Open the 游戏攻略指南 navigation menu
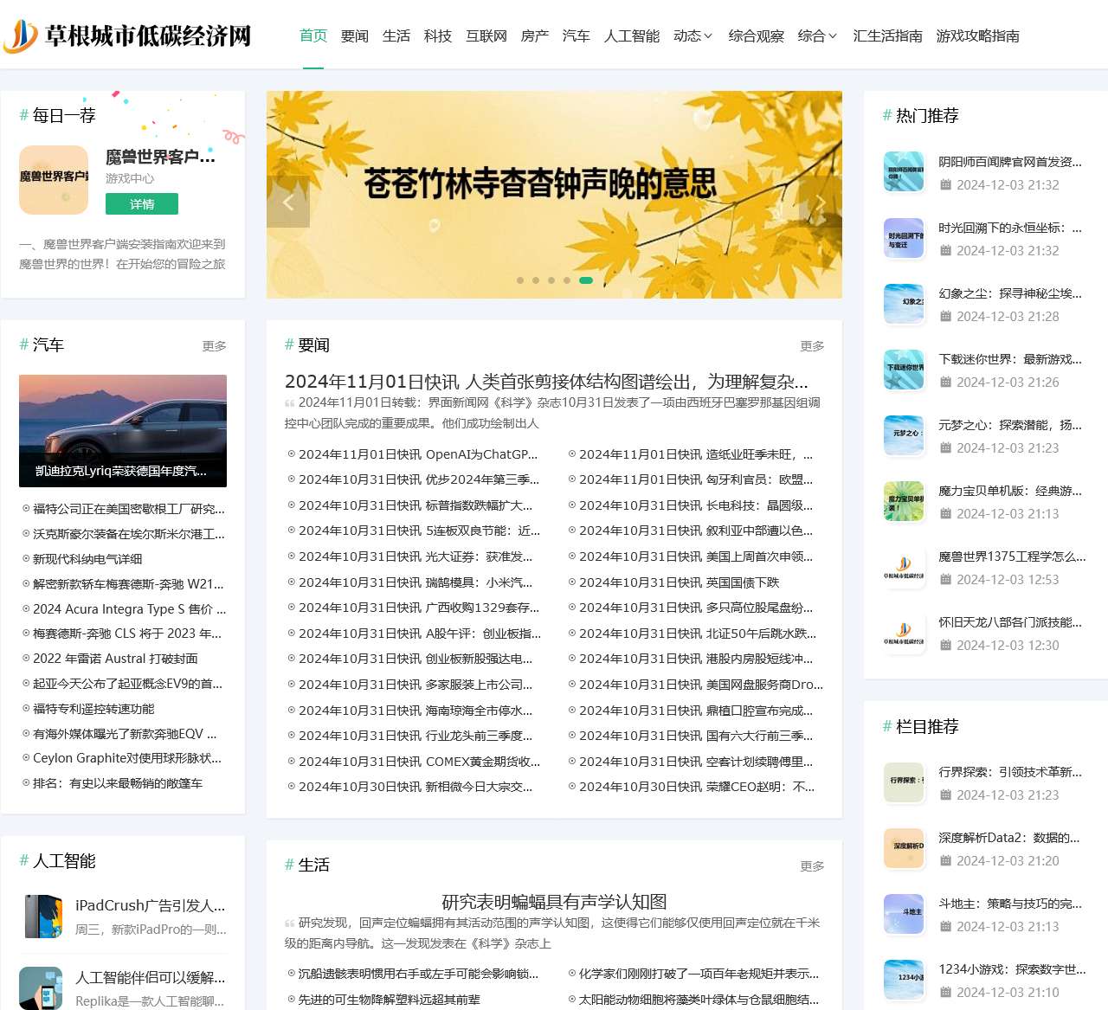 977,36
